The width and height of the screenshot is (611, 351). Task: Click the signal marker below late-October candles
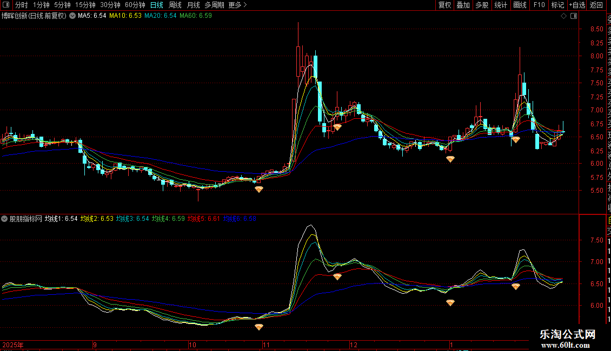(x=259, y=189)
